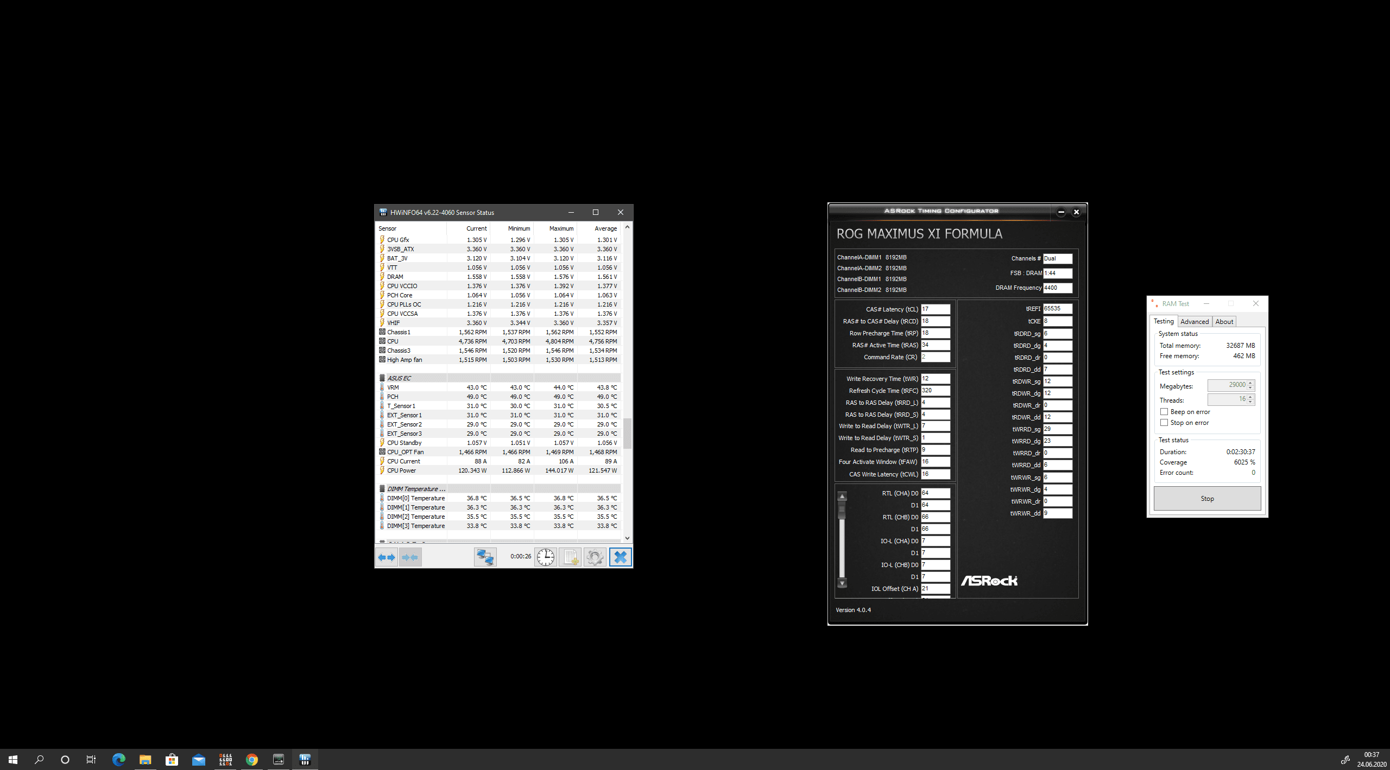Select the CPU Power row in HWiNFO
The height and width of the screenshot is (770, 1390).
[x=498, y=470]
